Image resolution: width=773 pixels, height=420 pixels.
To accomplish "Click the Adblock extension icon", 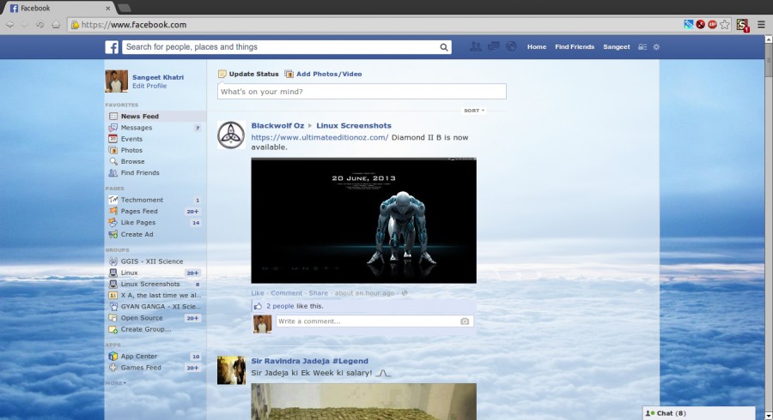I will pos(712,25).
